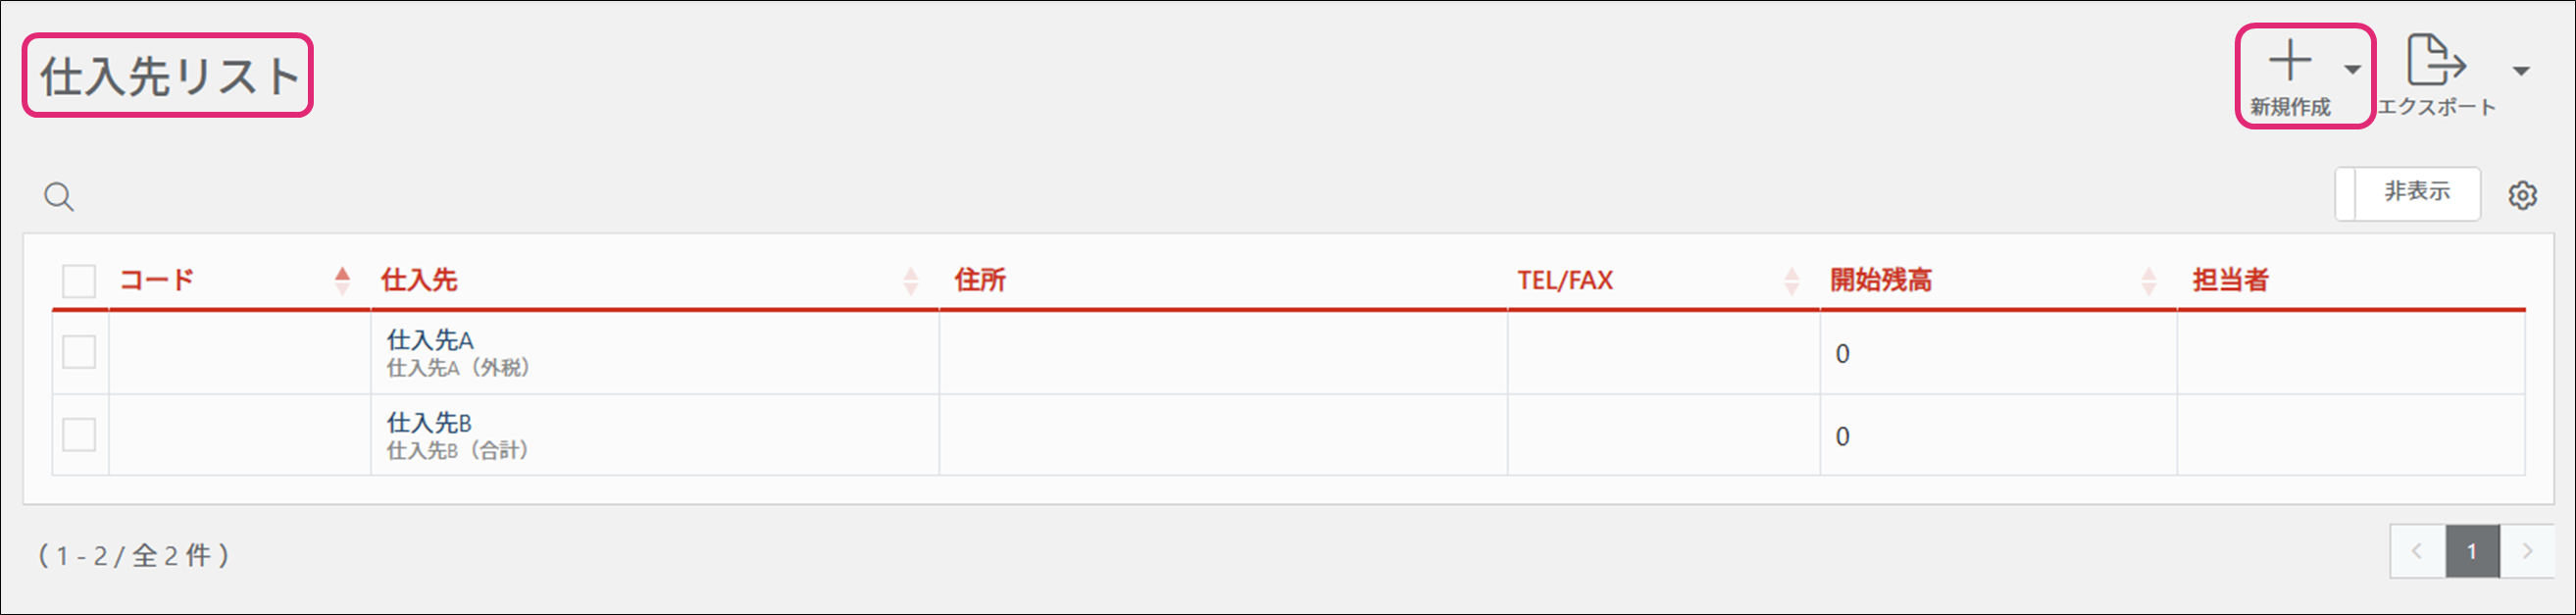Click the エクスポート export icon
The image size is (2576, 615).
click(x=2435, y=62)
